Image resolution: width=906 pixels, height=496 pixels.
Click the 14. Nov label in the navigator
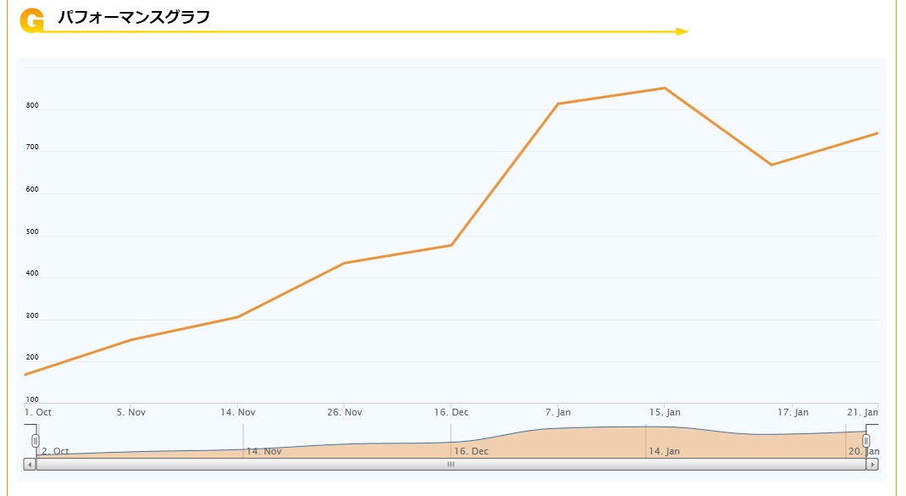(264, 451)
